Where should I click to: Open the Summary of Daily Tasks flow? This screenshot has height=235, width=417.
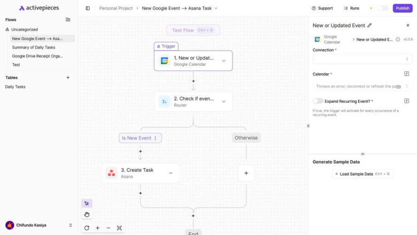[x=34, y=47]
